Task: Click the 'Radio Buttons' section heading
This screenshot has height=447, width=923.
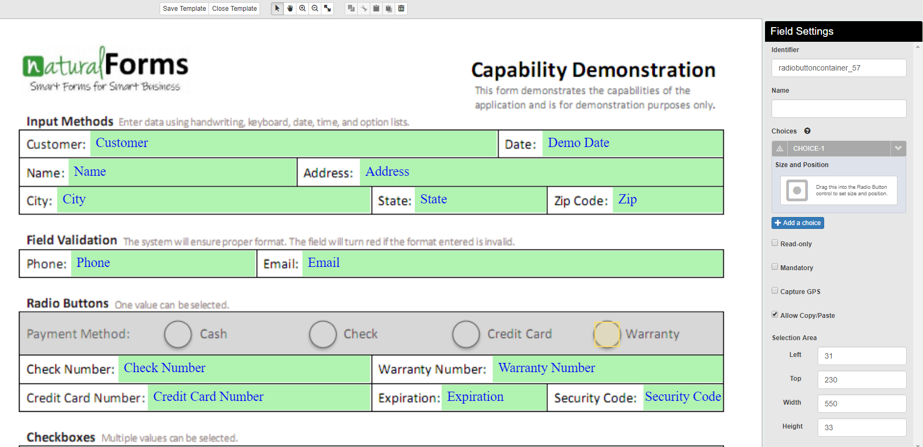Action: coord(68,303)
